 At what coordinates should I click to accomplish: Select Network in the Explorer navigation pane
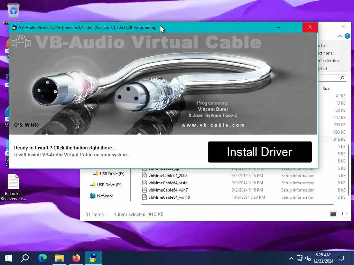(101, 196)
